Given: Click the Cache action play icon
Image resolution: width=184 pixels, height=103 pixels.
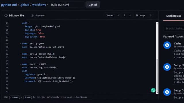Looking at the screenshot, I should [167, 45].
